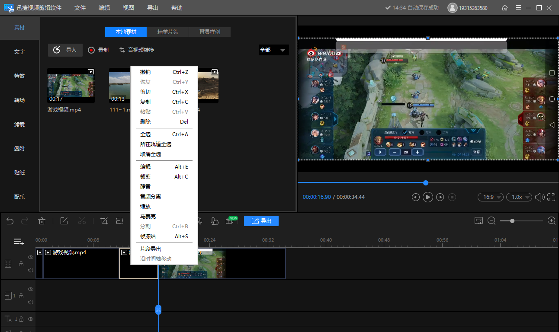Click the zoom/scale square icon in timeline toolbar

point(119,221)
